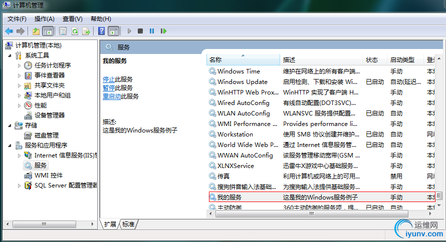Pause the service with the pause icon
This screenshot has height=242, width=446.
[x=152, y=31]
